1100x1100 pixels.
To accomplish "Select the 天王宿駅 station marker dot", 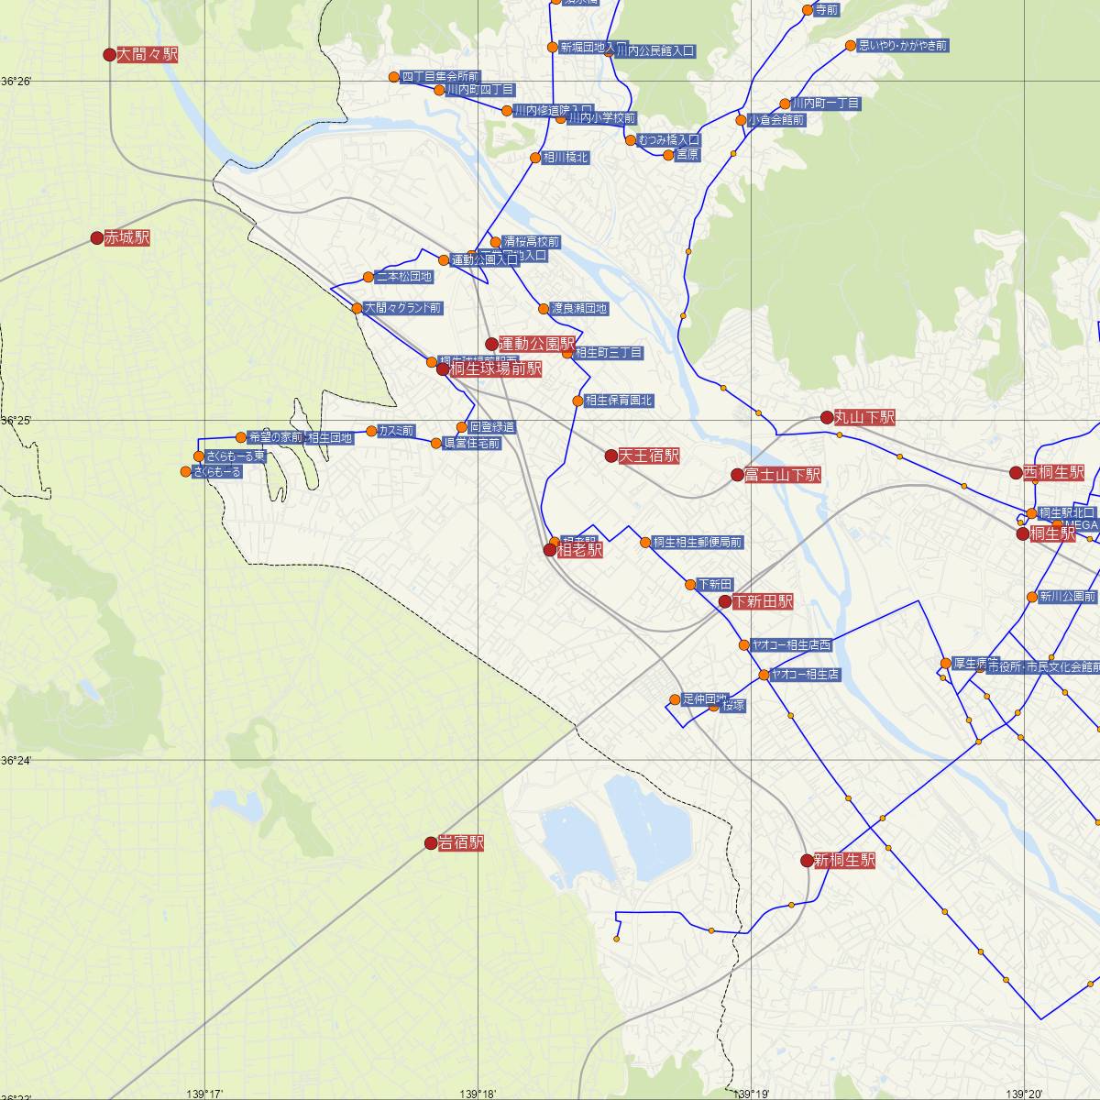I will pos(611,456).
